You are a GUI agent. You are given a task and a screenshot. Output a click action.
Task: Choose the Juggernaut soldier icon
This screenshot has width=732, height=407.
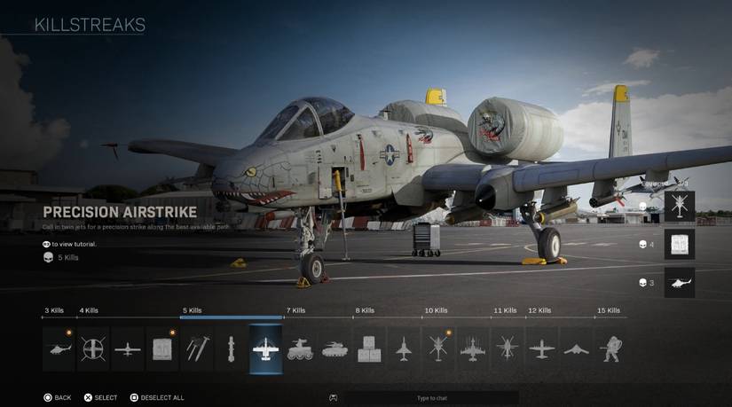coord(611,348)
